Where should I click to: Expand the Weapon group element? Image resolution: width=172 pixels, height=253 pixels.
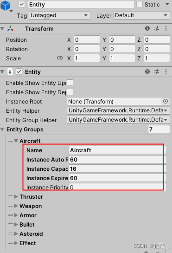16,206
